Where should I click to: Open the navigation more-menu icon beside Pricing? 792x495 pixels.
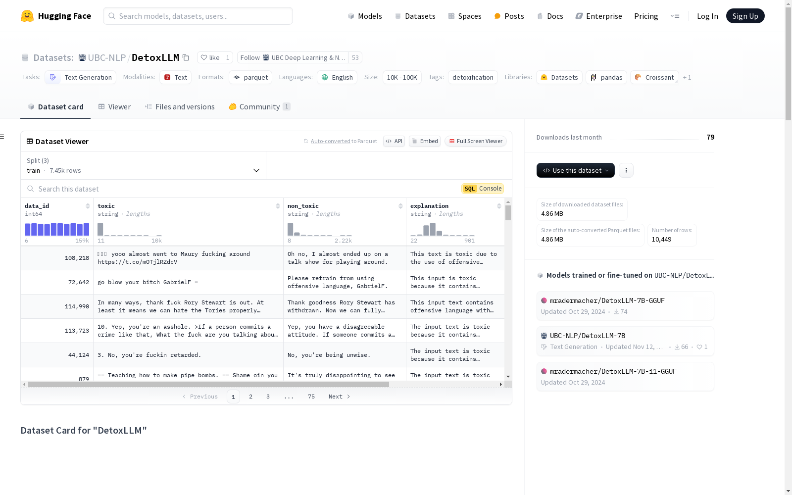(x=675, y=16)
